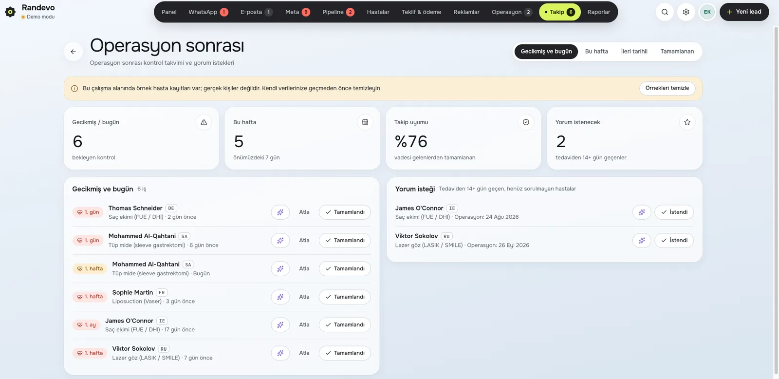Open the search magnifier icon
Viewport: 779px width, 379px height.
(x=665, y=12)
